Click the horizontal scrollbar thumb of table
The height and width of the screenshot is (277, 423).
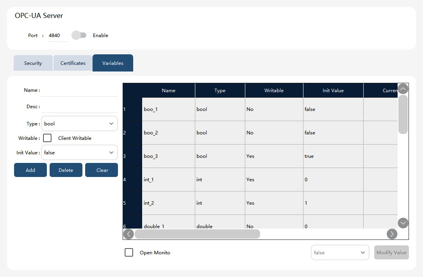tap(197, 234)
